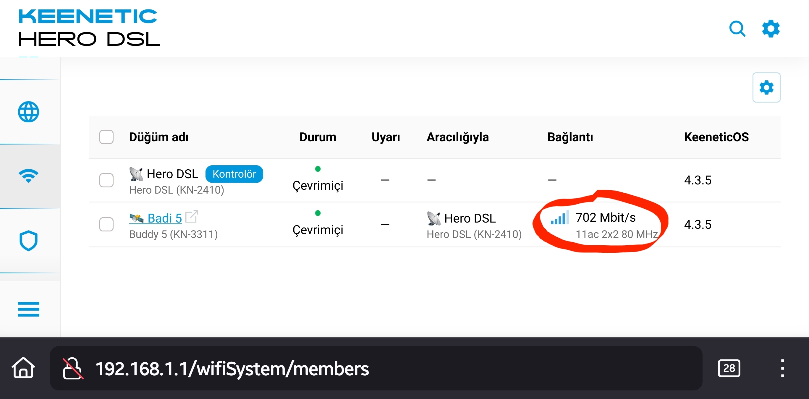The height and width of the screenshot is (399, 809).
Task: Tick the select-all checkbox in table header
Action: [x=106, y=137]
